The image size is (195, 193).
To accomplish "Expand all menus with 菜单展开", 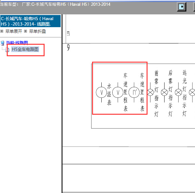I will pos(14,31).
